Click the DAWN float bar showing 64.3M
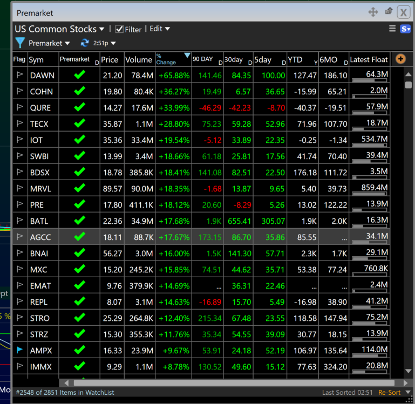This screenshot has width=415, height=404. (x=370, y=80)
